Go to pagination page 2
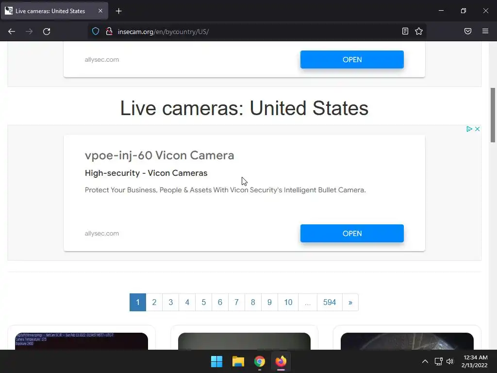 click(154, 302)
